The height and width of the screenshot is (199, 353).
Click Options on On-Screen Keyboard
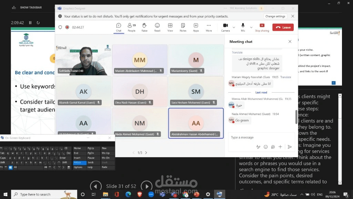(x=80, y=167)
